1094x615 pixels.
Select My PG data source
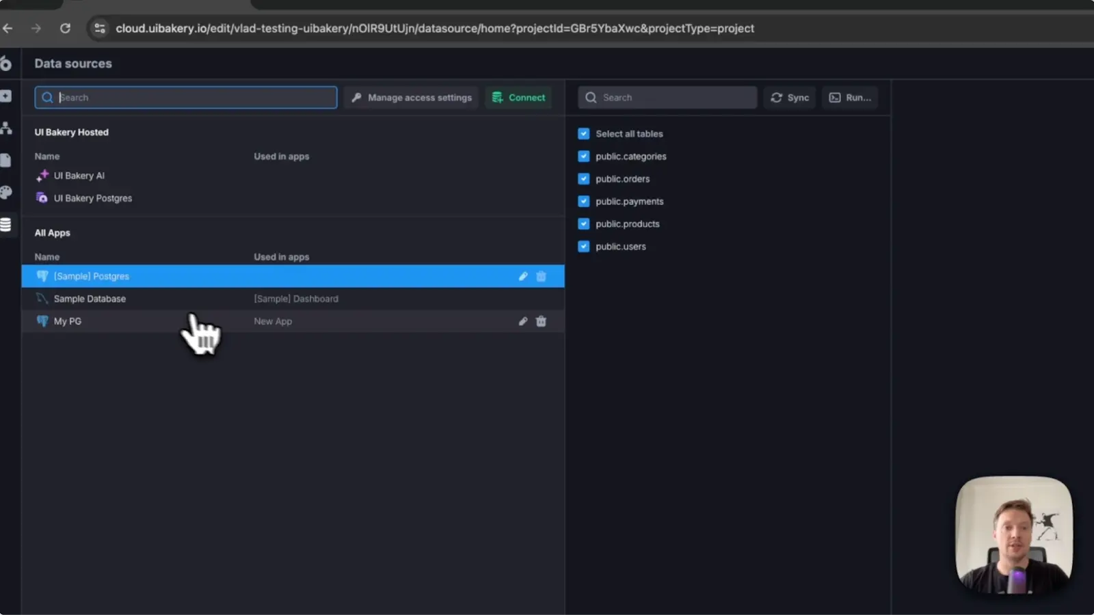click(x=293, y=321)
